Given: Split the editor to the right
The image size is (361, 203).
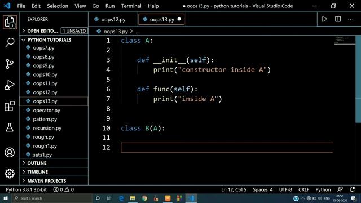Looking at the screenshot, I should click(338, 19).
